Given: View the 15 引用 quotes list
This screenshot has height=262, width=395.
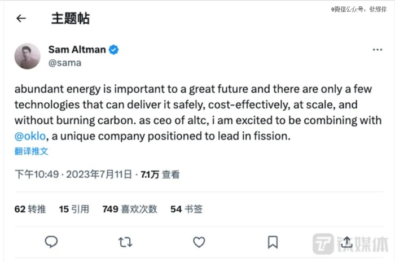Looking at the screenshot, I should pyautogui.click(x=74, y=209).
